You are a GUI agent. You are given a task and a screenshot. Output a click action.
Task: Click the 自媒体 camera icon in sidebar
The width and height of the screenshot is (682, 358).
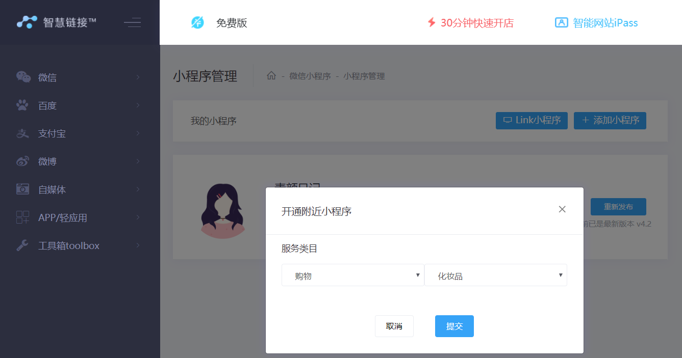(22, 189)
